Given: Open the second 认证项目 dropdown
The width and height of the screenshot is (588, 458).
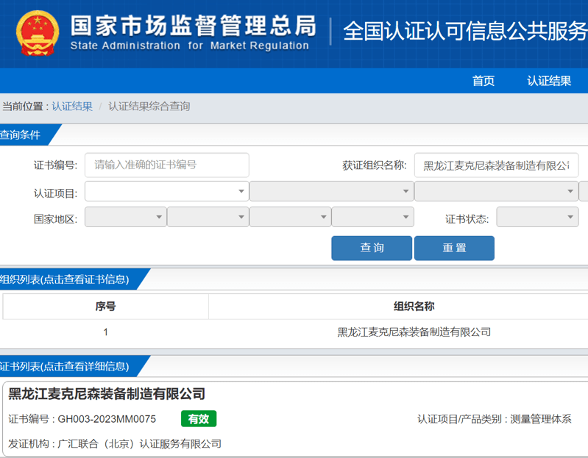Looking at the screenshot, I should click(x=331, y=191).
